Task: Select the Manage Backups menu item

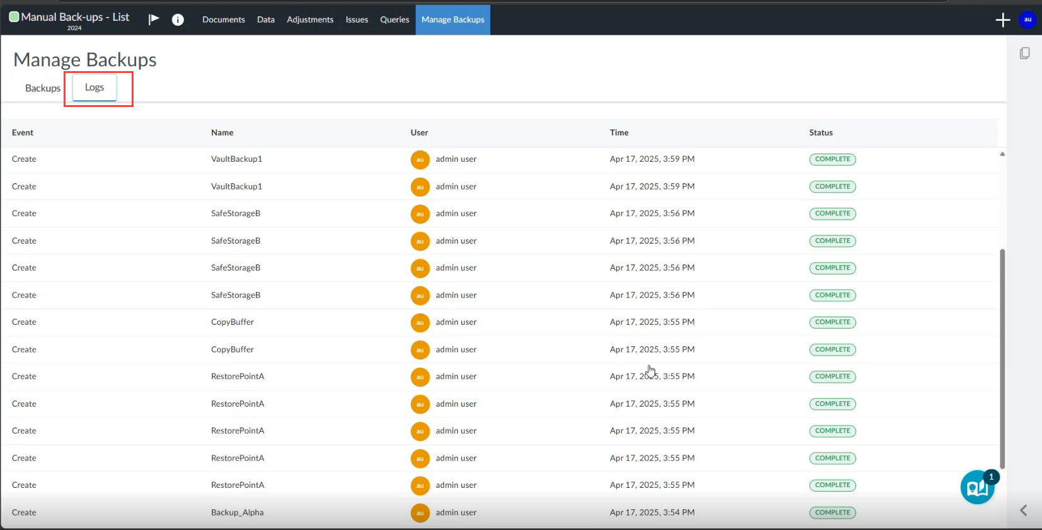Action: 453,20
